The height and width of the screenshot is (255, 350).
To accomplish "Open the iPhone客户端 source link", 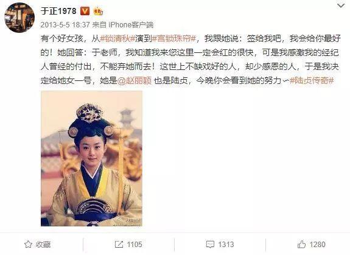I will [x=131, y=24].
